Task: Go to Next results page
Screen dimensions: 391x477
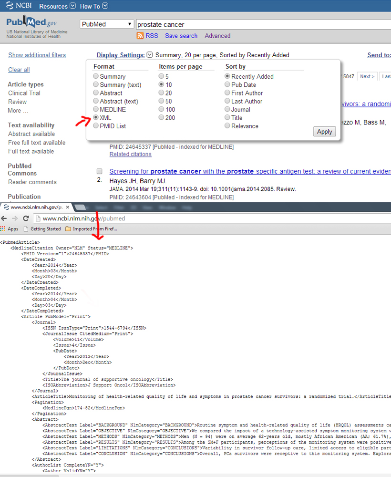Action: point(367,76)
